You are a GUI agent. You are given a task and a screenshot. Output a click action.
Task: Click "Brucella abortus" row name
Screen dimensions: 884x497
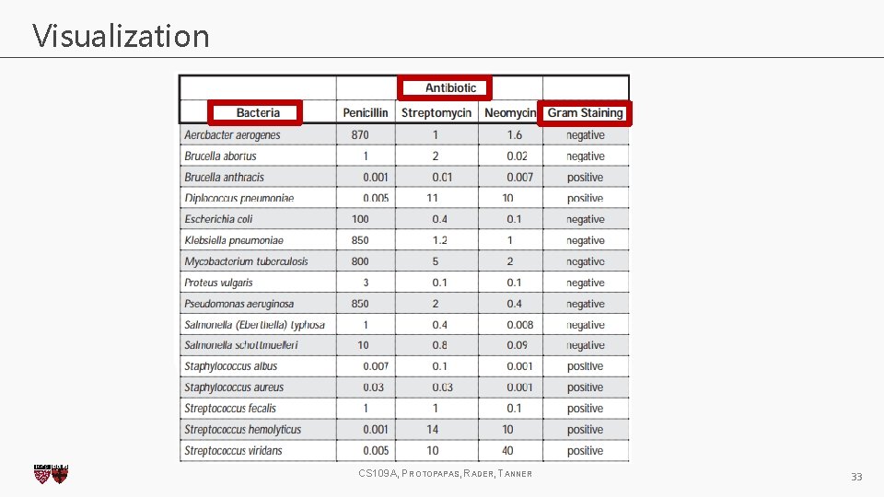(x=220, y=156)
